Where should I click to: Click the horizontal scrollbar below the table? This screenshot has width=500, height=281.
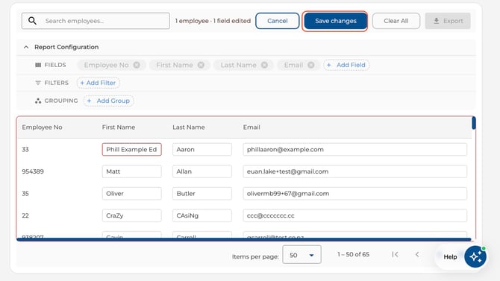click(x=244, y=239)
